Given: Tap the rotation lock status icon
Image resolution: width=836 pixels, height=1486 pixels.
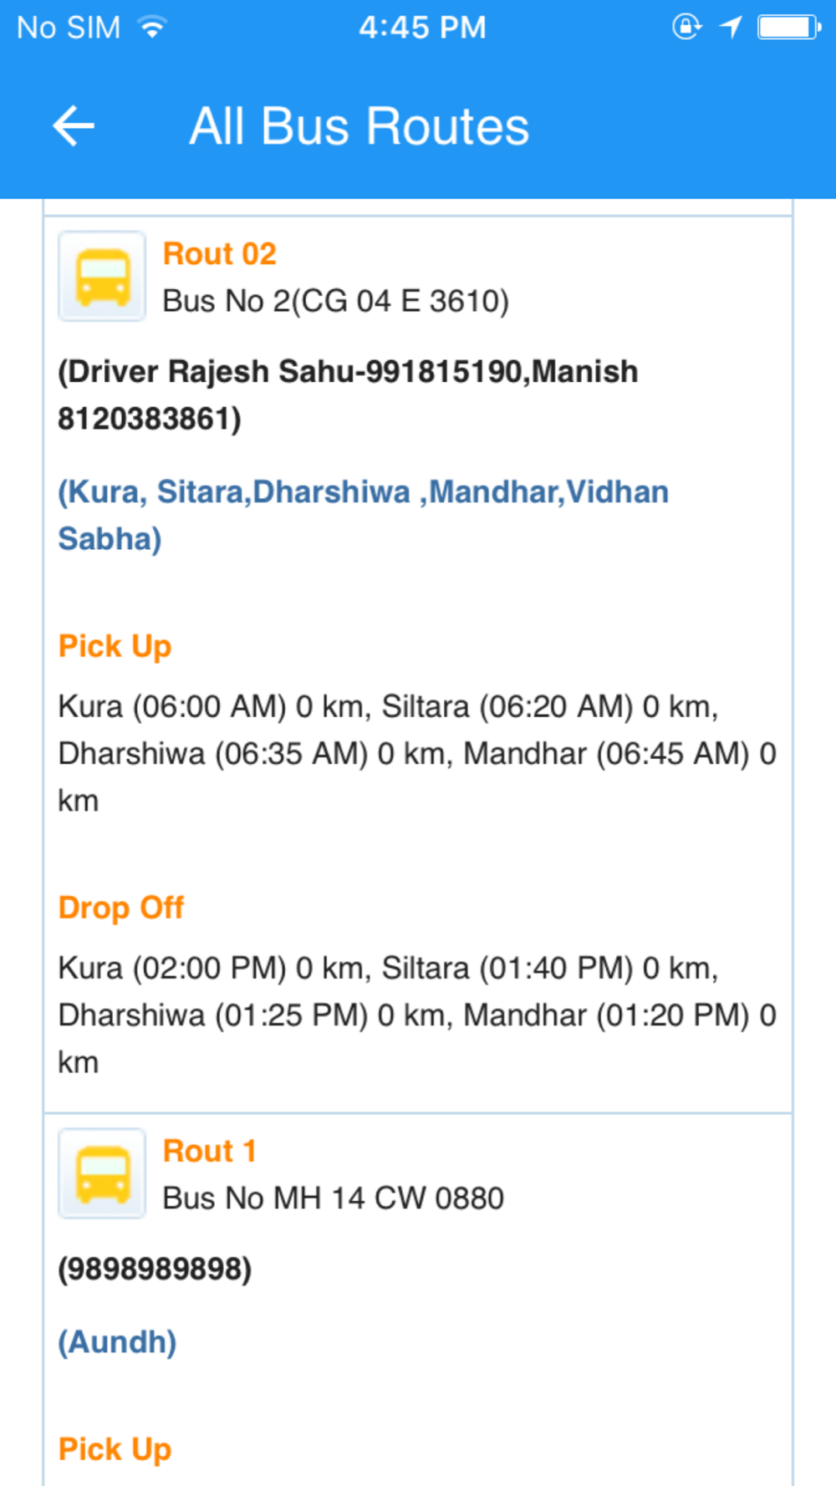Looking at the screenshot, I should [686, 28].
